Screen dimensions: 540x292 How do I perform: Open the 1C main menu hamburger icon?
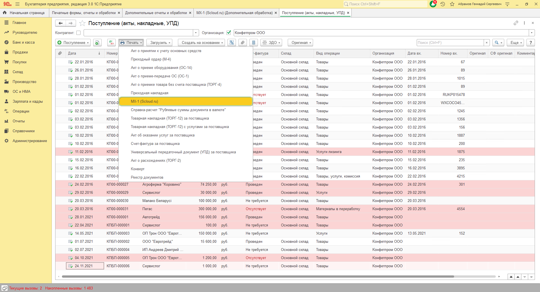click(x=17, y=4)
